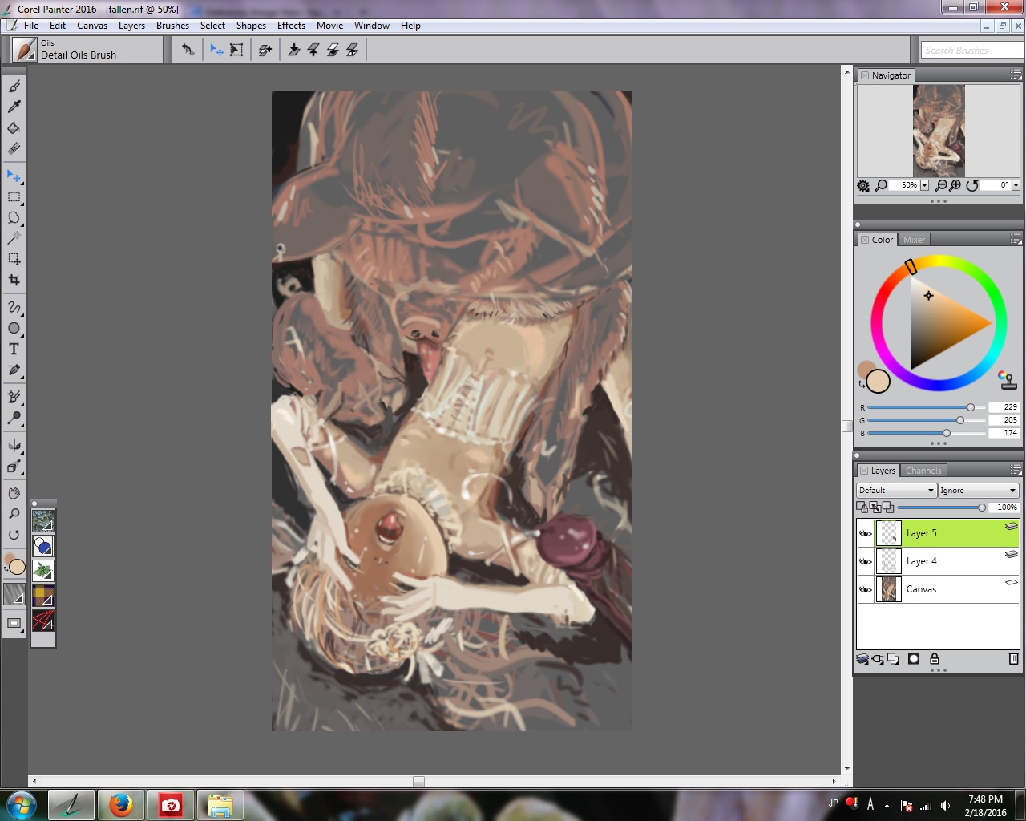Open Navigator panel options menu
1026x821 pixels.
tap(1016, 75)
